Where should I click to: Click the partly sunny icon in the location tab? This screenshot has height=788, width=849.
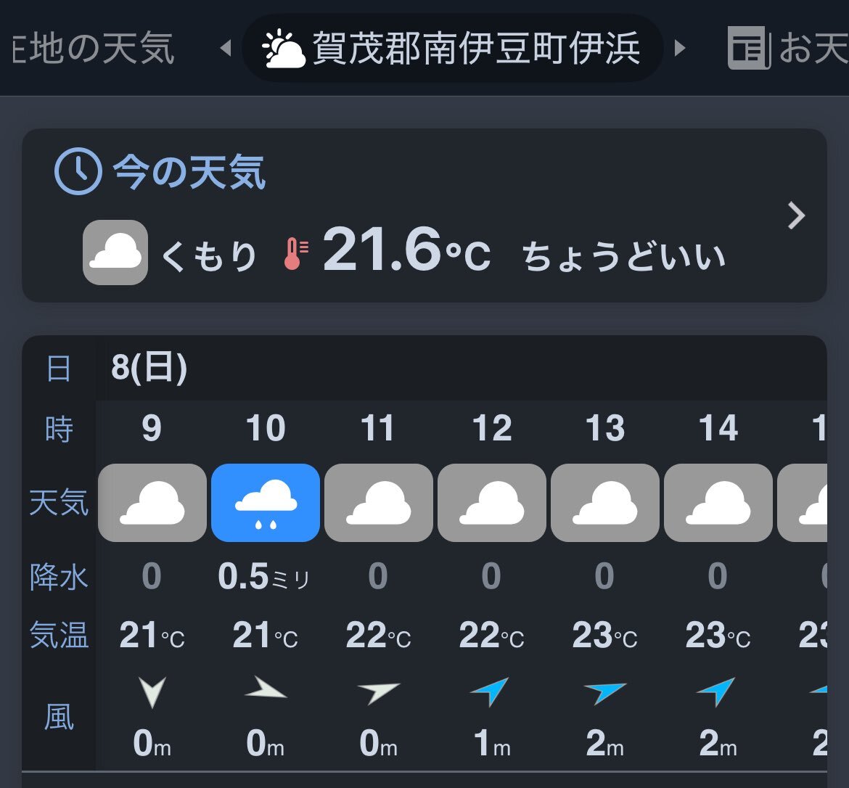(x=283, y=49)
